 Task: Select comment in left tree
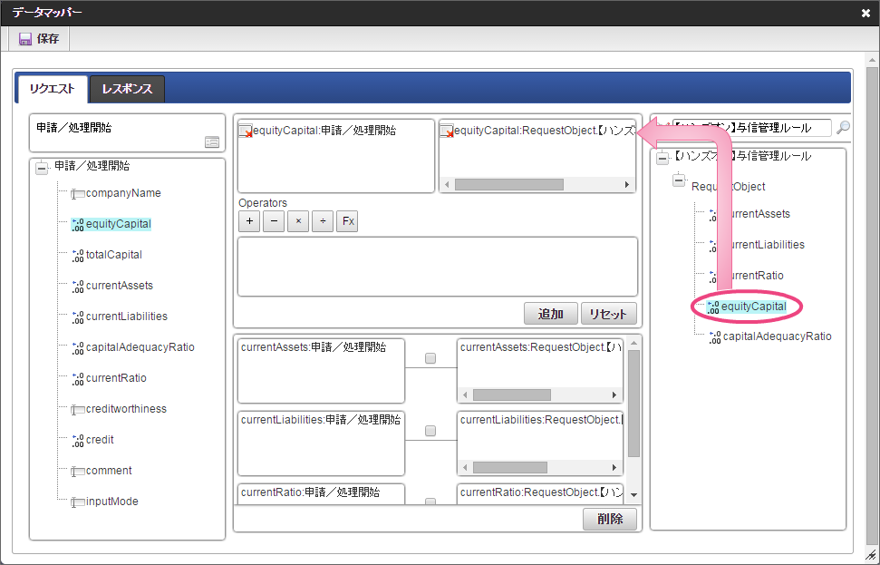pos(109,471)
